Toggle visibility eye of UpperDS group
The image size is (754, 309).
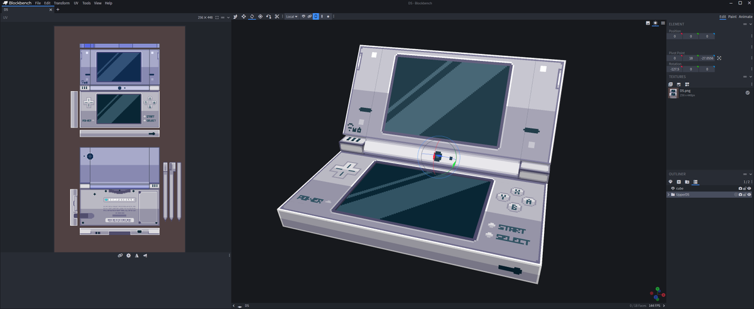(750, 195)
